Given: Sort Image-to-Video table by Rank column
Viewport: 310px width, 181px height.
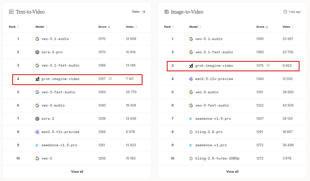Looking at the screenshot, I should (x=169, y=27).
